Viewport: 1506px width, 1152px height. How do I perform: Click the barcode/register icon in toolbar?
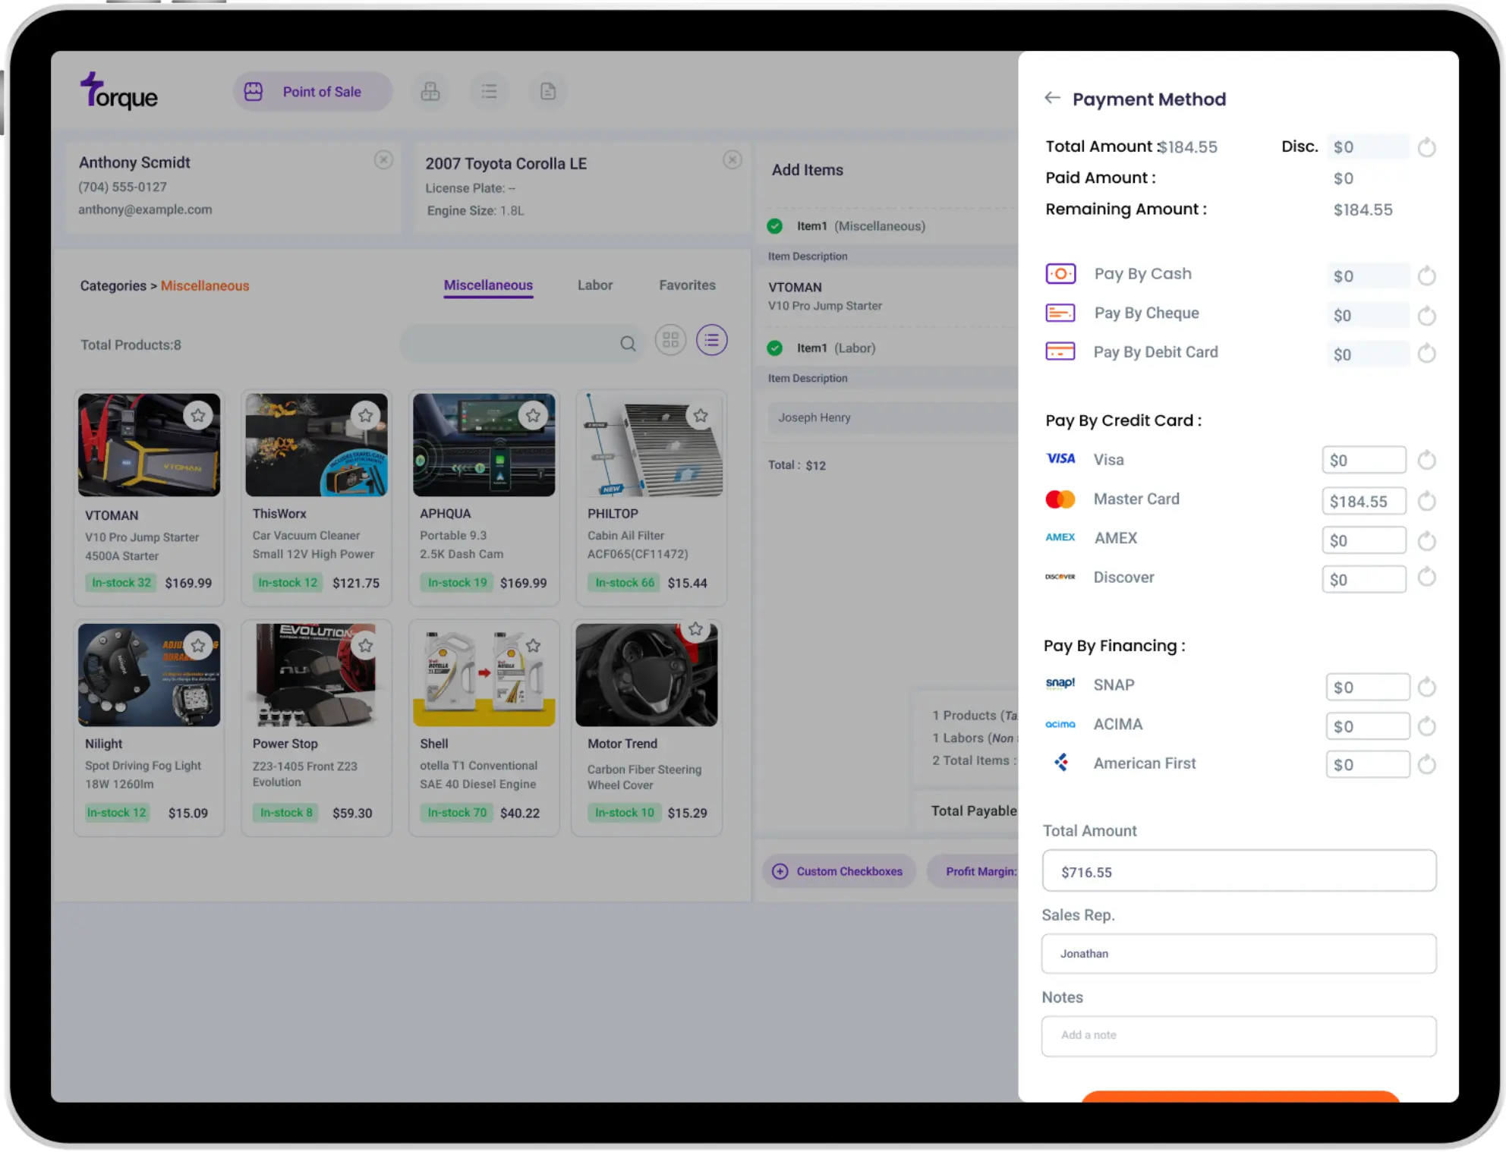click(x=431, y=91)
